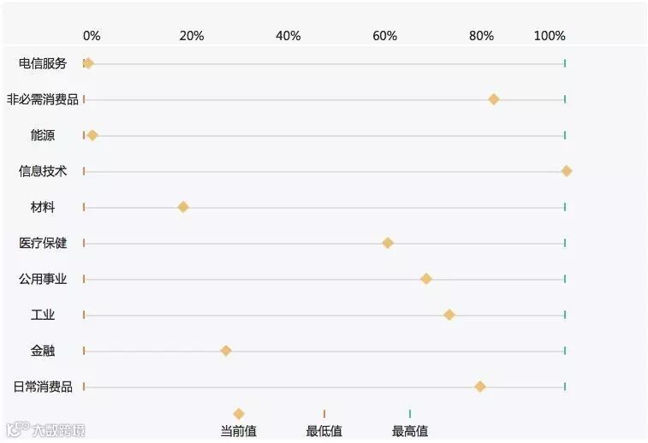Click the 信息技术 diamond marker
This screenshot has height=443, width=648.
[x=566, y=171]
